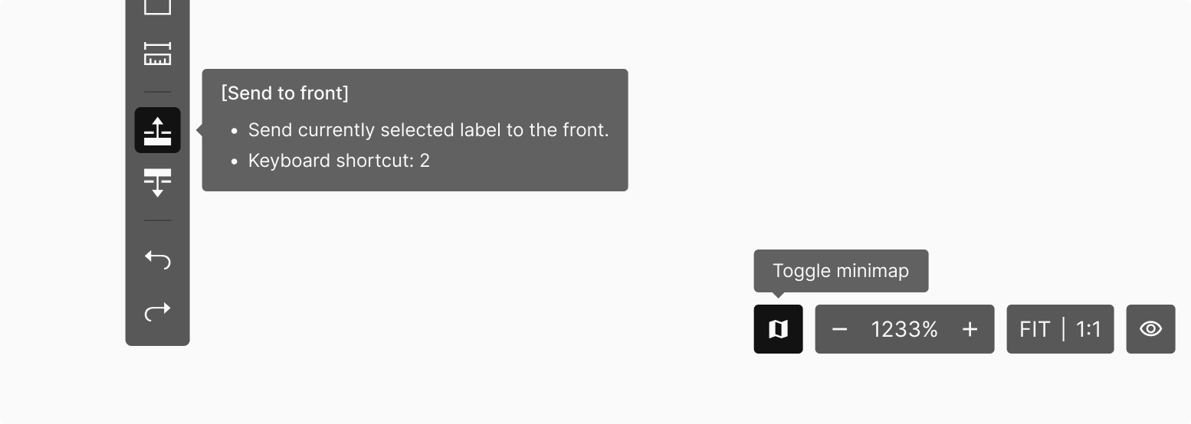Click the 'Send currently selected label' tooltip text

tap(428, 130)
